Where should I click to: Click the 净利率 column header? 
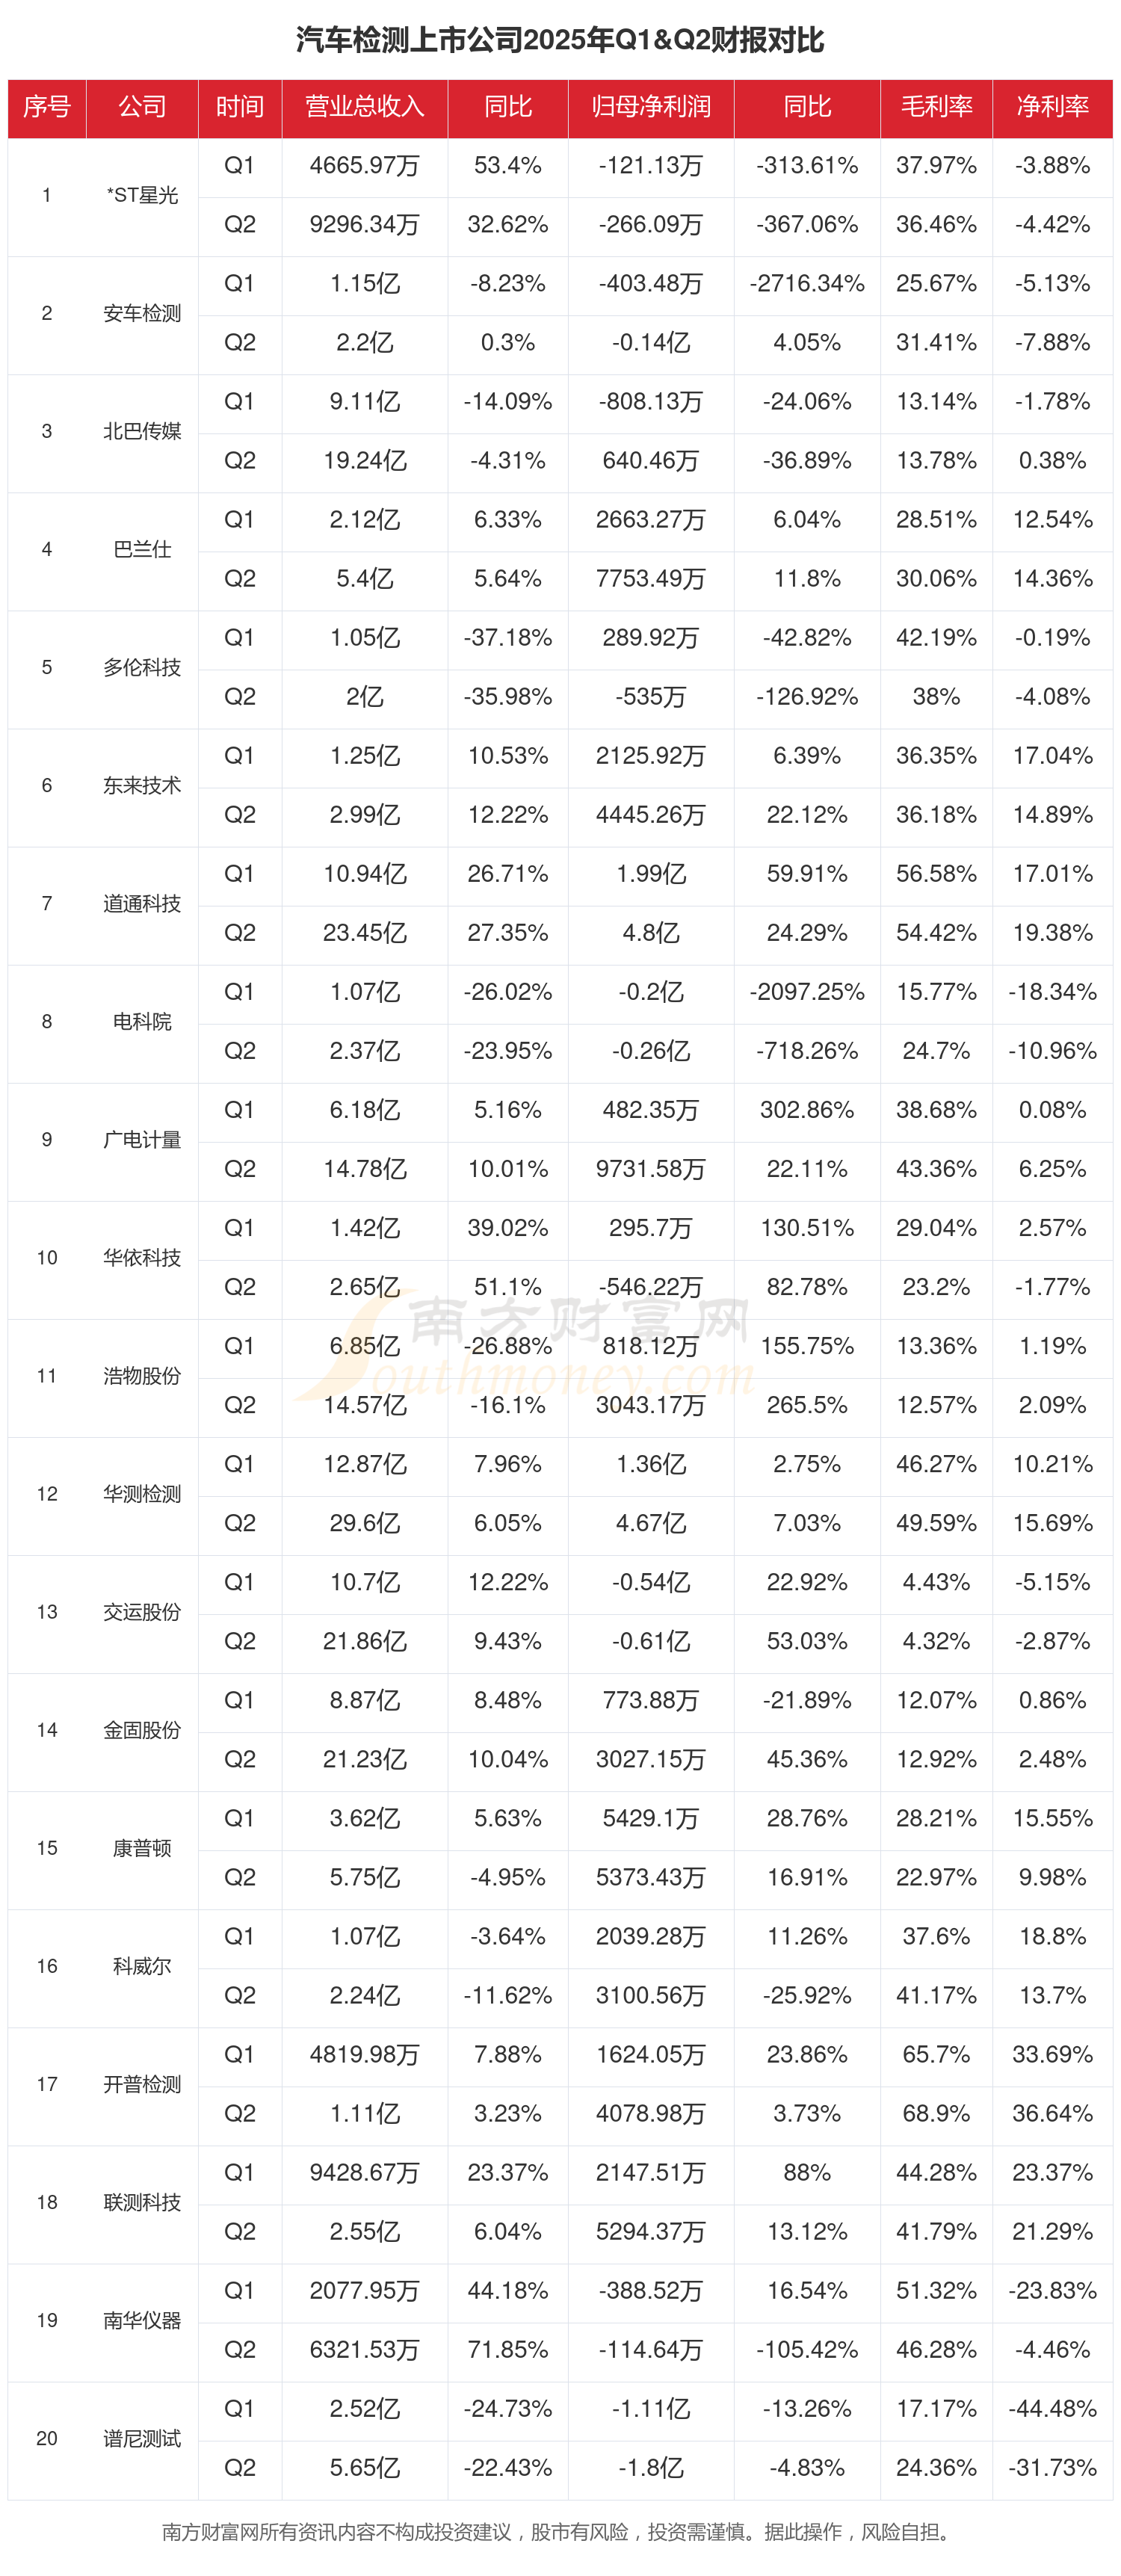point(1052,107)
